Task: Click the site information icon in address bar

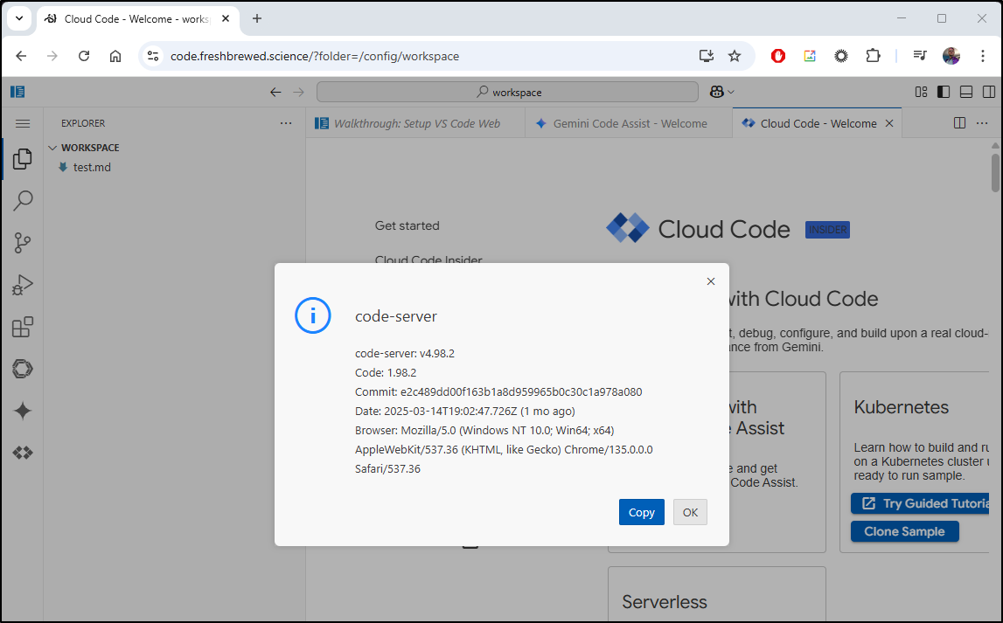Action: 153,56
